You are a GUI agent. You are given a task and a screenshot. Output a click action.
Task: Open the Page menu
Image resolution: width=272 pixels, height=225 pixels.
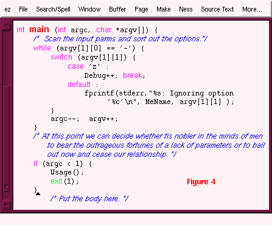coord(141,10)
